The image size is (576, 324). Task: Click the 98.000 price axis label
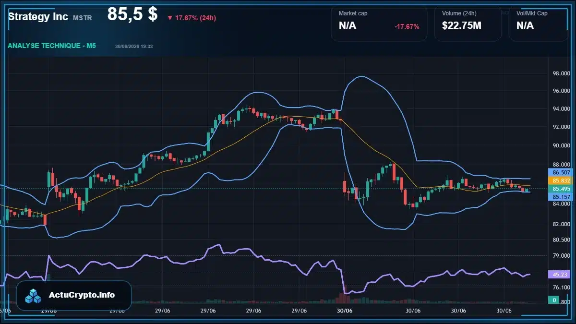point(561,74)
